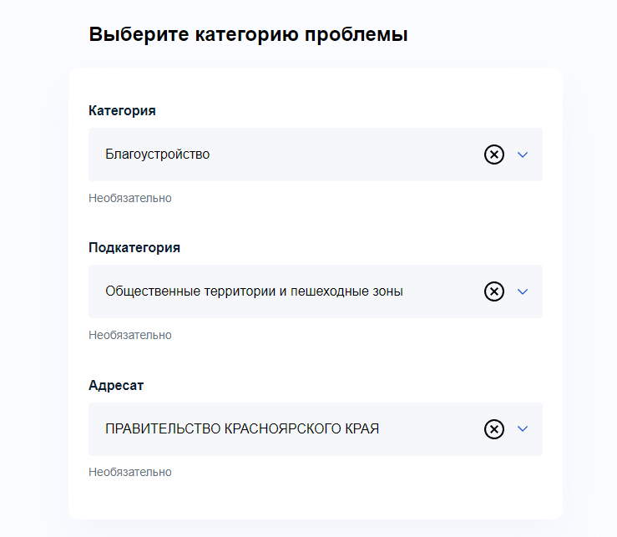Focus the Категория combo box field

316,155
